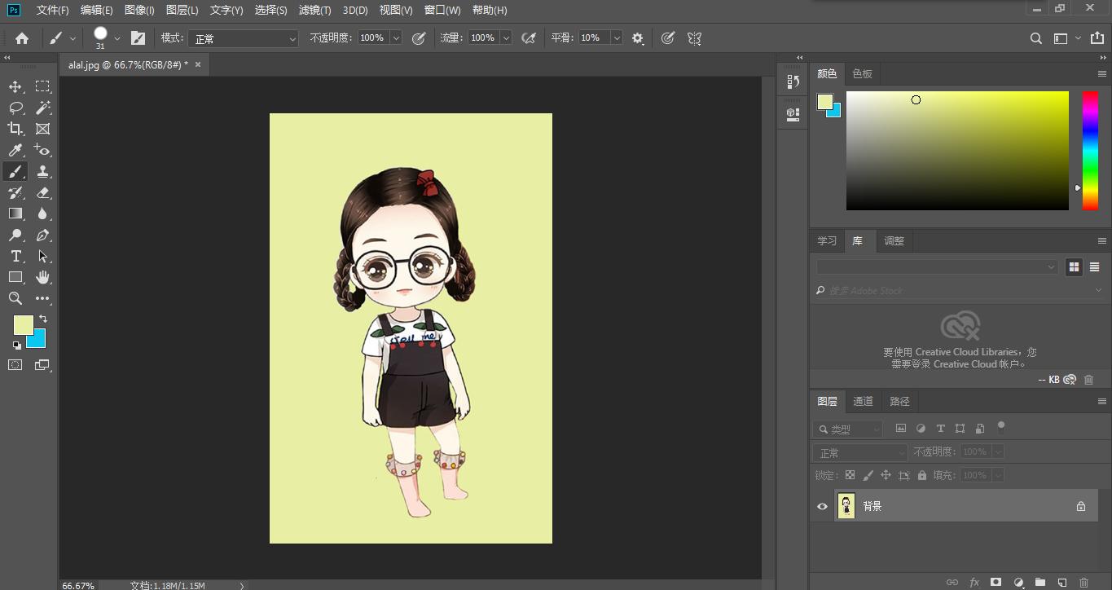Click the vertical hue spectrum slider

click(x=1089, y=151)
